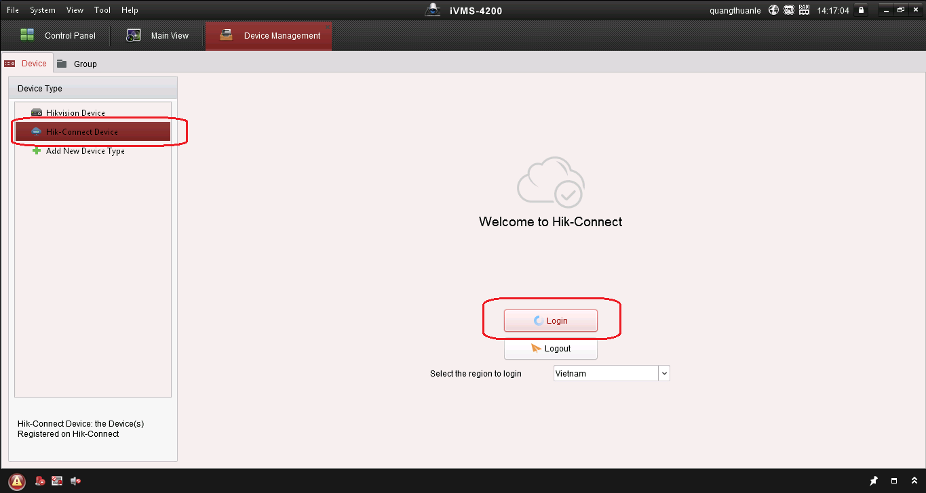Click the Logout button

[x=550, y=349]
